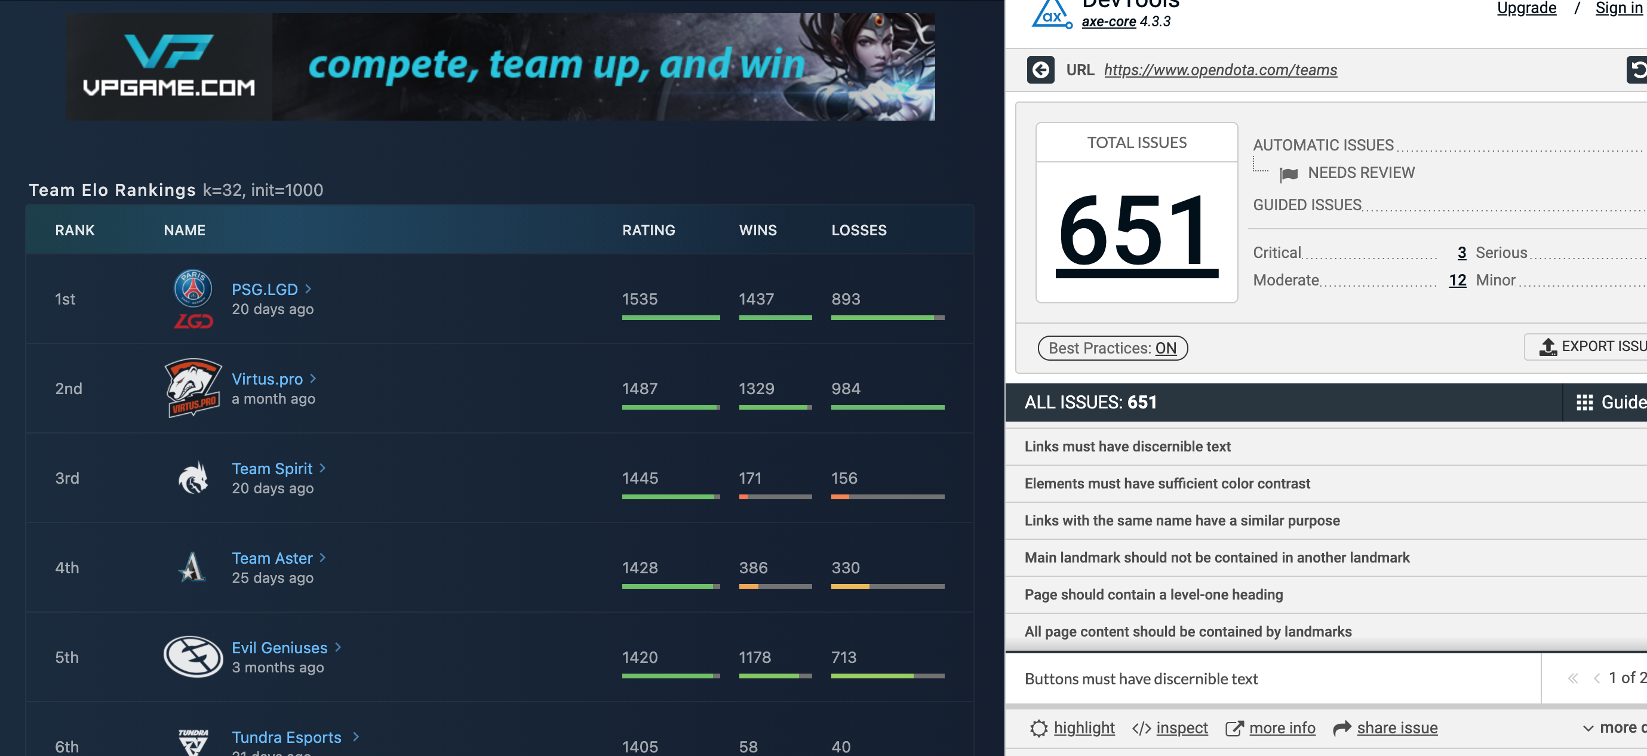Viewport: 1647px width, 756px height.
Task: Click Team Aster rating progress bar
Action: [670, 586]
